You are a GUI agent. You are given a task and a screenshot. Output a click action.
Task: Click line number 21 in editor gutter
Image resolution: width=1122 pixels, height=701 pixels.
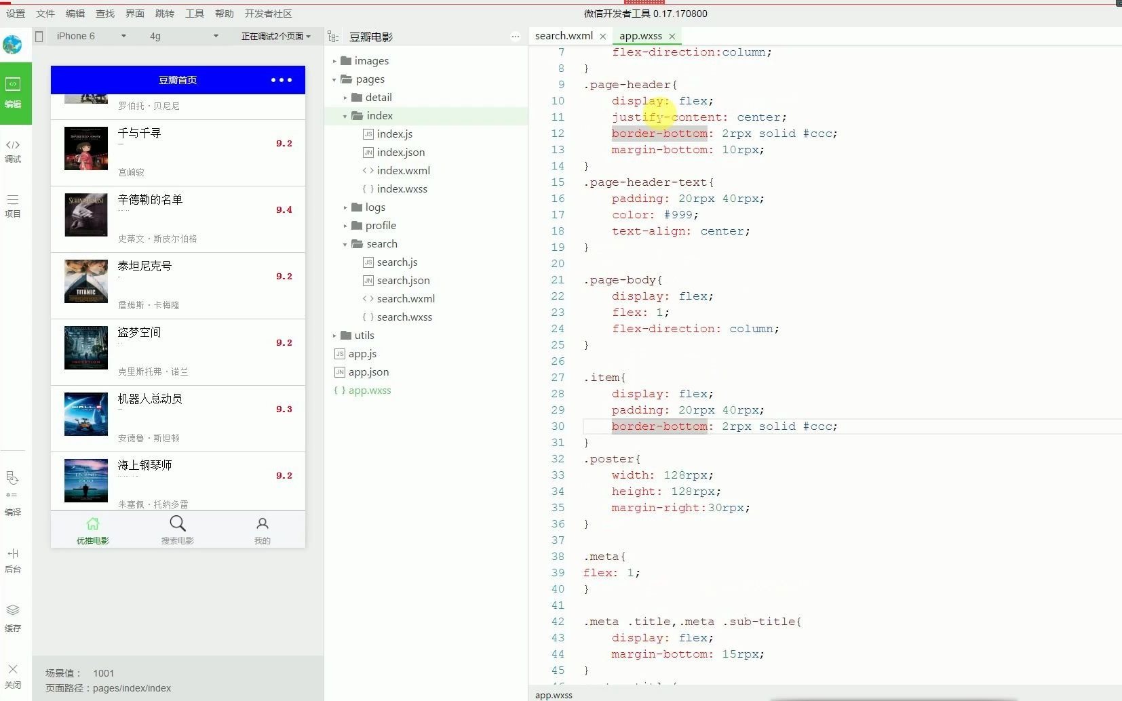(x=558, y=280)
